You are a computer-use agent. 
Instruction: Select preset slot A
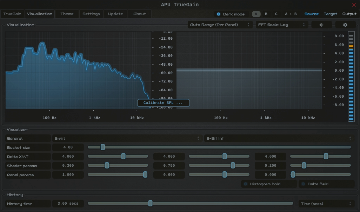(256, 14)
